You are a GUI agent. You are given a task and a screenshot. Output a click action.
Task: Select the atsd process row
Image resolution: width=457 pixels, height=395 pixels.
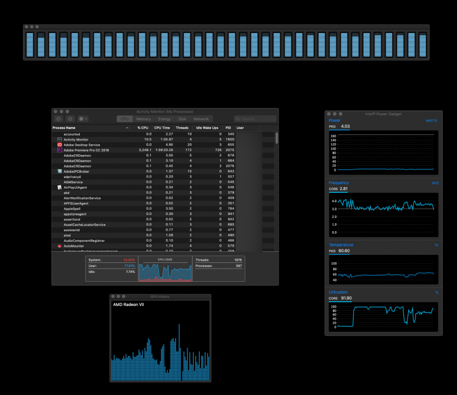pyautogui.click(x=163, y=235)
